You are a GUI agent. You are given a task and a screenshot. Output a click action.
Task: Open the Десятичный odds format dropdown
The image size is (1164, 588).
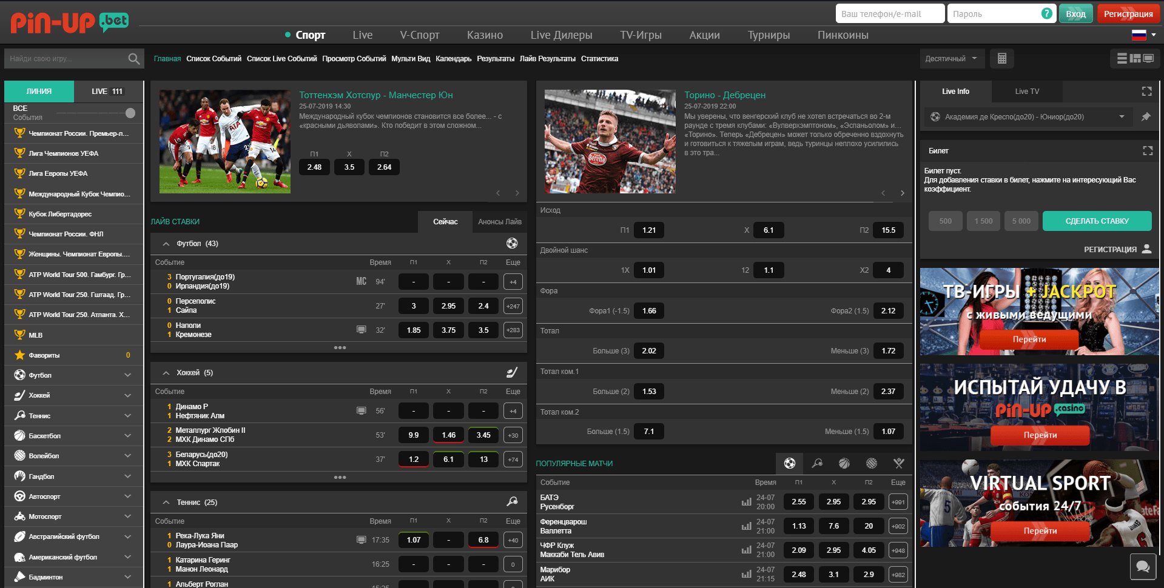(x=951, y=59)
